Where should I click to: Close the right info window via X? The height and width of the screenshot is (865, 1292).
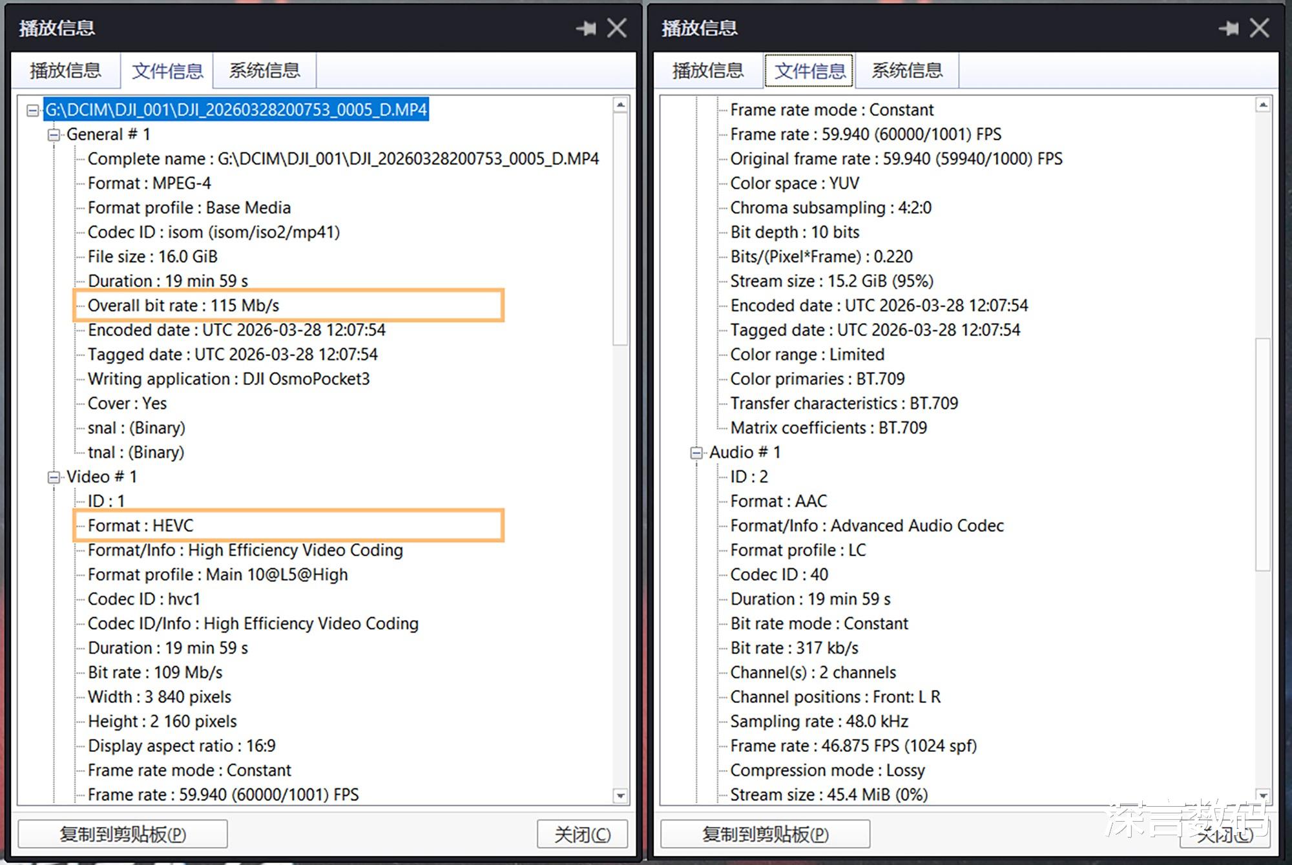point(1260,28)
